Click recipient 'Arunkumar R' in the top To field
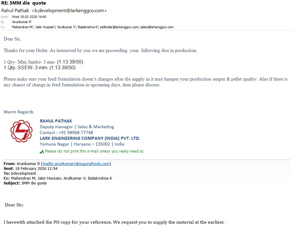 point(22,22)
